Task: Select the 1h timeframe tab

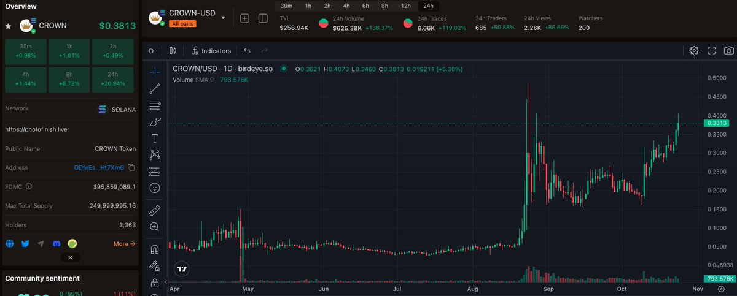Action: [x=308, y=6]
